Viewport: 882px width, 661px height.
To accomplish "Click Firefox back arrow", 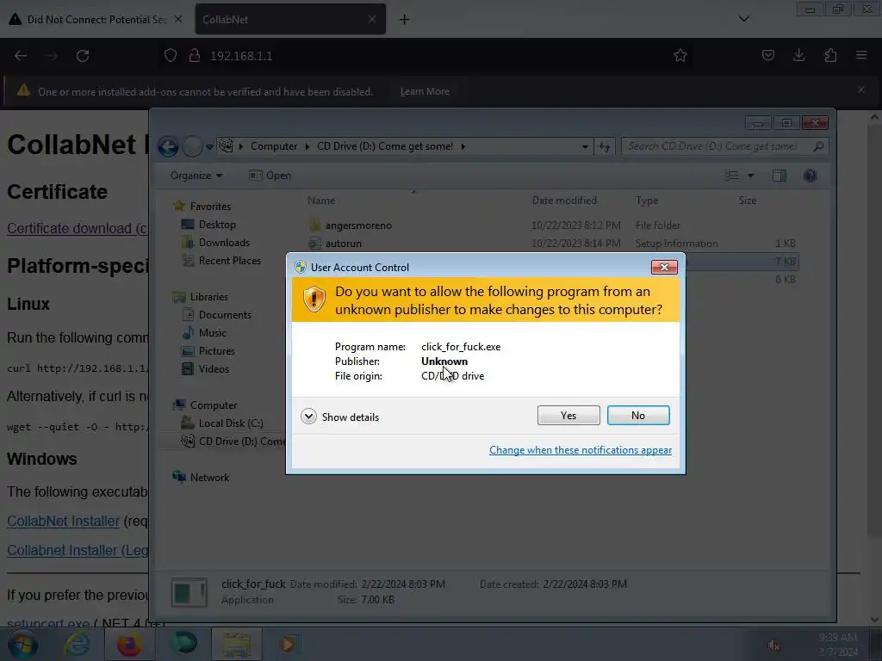I will (x=21, y=56).
